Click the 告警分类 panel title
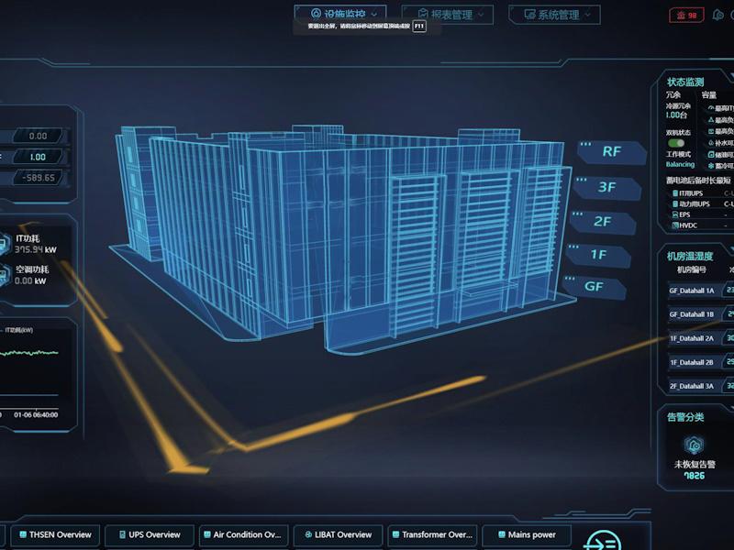734x550 pixels. pos(685,417)
